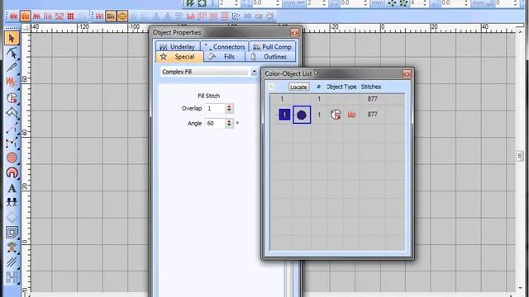Image resolution: width=529 pixels, height=297 pixels.
Task: Click the canvas vertical scrollbar handle
Action: (520, 156)
